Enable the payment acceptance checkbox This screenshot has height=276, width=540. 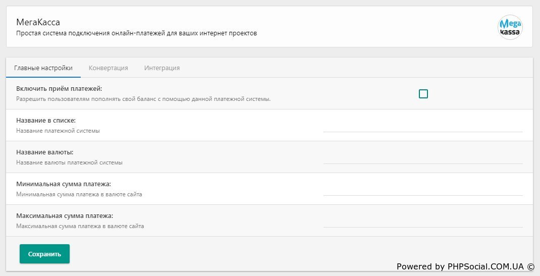click(423, 94)
